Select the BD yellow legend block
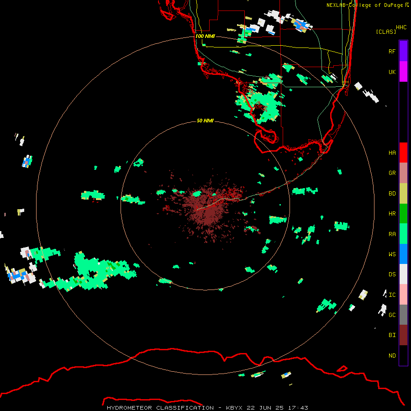Screen dimensions: 411x411 [x=403, y=194]
